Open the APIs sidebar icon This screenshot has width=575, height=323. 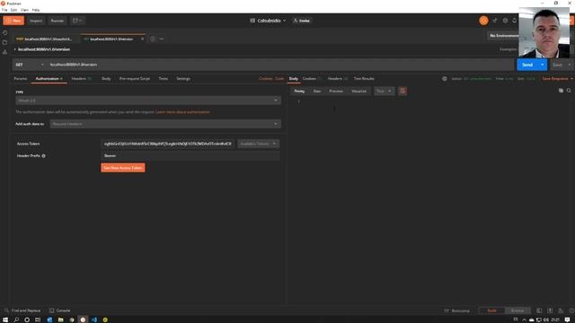[4, 52]
